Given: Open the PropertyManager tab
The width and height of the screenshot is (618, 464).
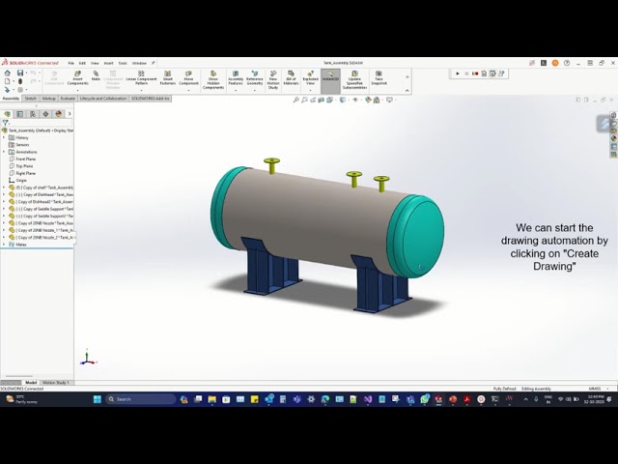Looking at the screenshot, I should tap(20, 114).
